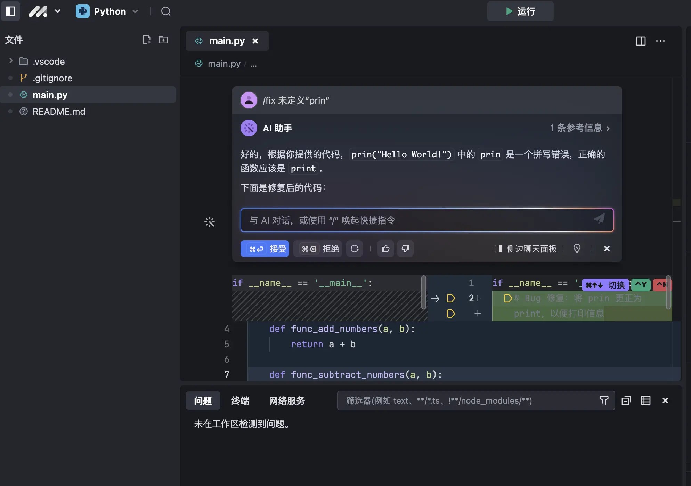Image resolution: width=691 pixels, height=486 pixels.
Task: Click the original diff pane scrollbar
Action: pos(424,292)
